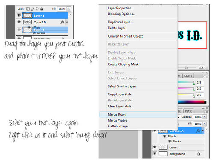This screenshot has width=214, height=162.
Task: Click the large mountains icon beside the canvas zoom slider
Action: pyautogui.click(x=201, y=67)
